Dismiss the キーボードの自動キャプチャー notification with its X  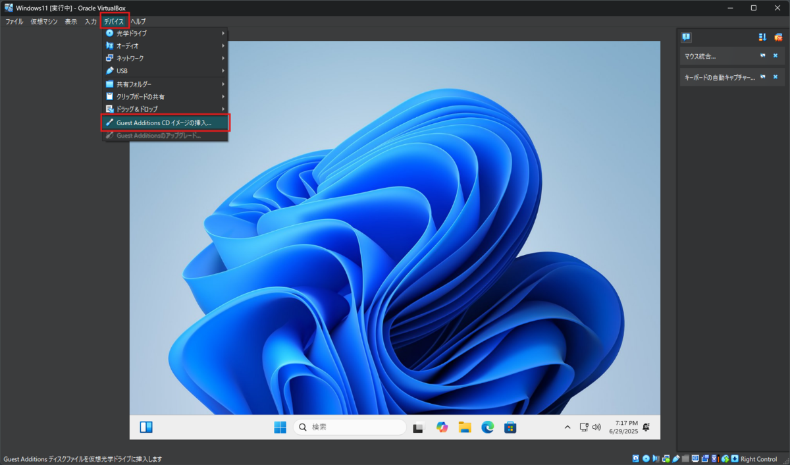pos(776,77)
